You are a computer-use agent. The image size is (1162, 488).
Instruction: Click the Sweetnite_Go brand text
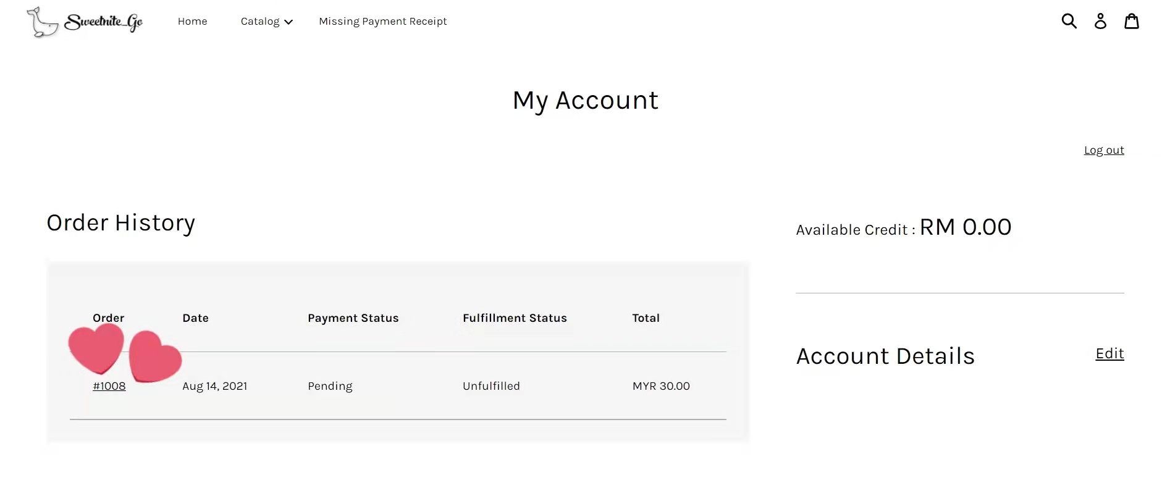click(x=104, y=22)
